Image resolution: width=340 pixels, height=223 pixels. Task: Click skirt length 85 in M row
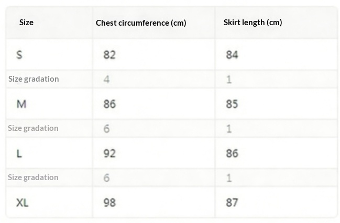tap(232, 104)
